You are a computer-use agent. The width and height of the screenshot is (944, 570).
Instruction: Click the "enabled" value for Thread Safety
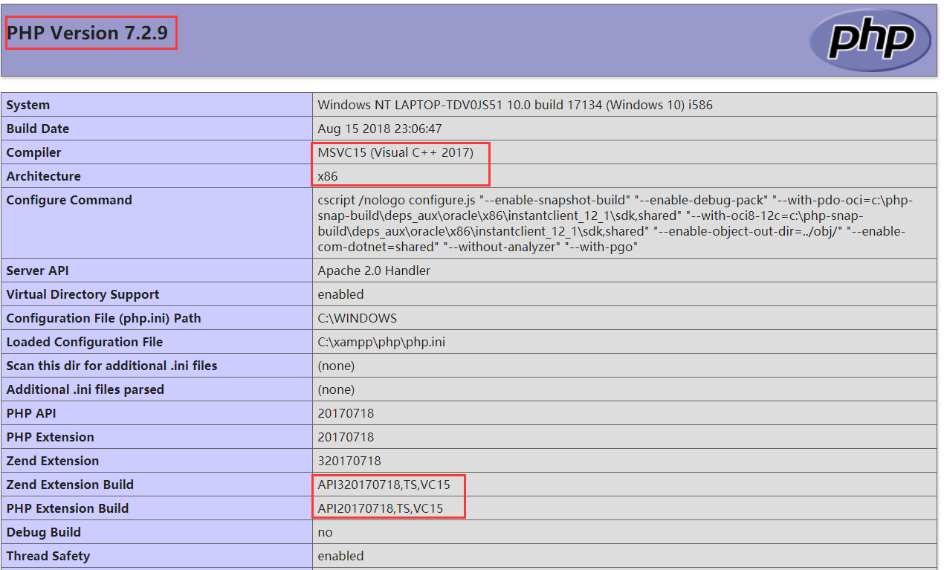click(x=341, y=556)
